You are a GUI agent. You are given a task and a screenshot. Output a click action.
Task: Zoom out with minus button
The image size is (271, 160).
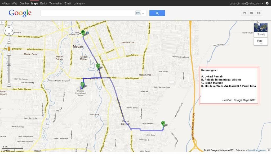(9, 85)
